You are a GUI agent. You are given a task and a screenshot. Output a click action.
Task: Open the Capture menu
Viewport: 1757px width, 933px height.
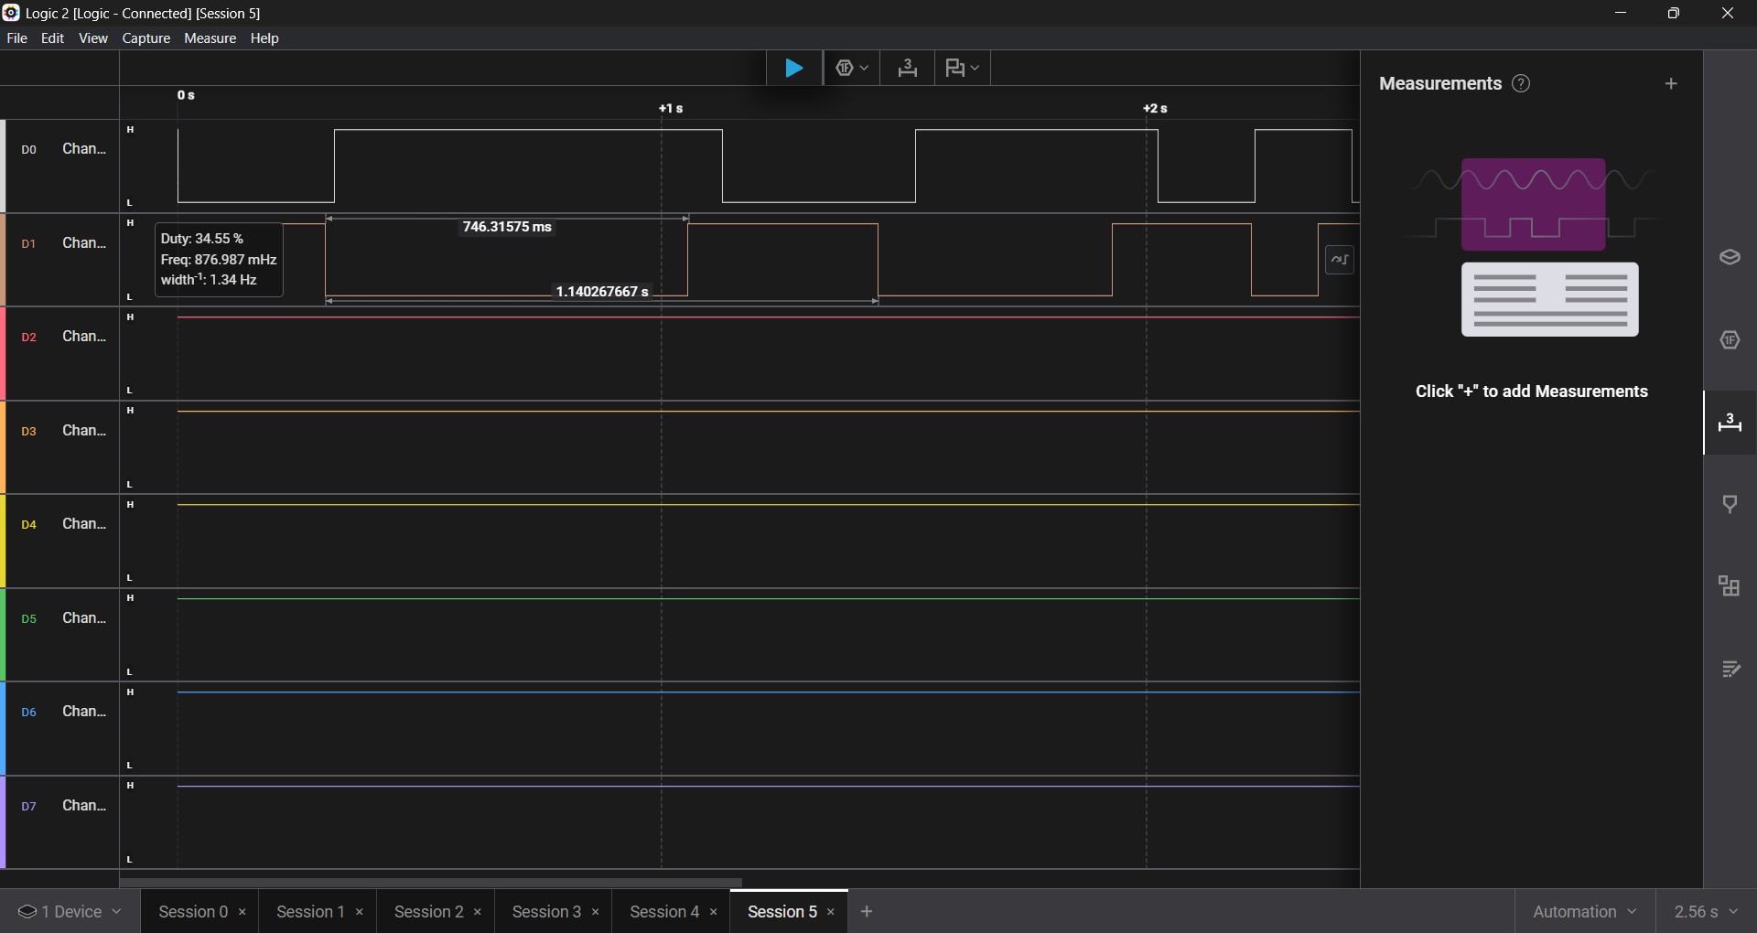pos(146,38)
